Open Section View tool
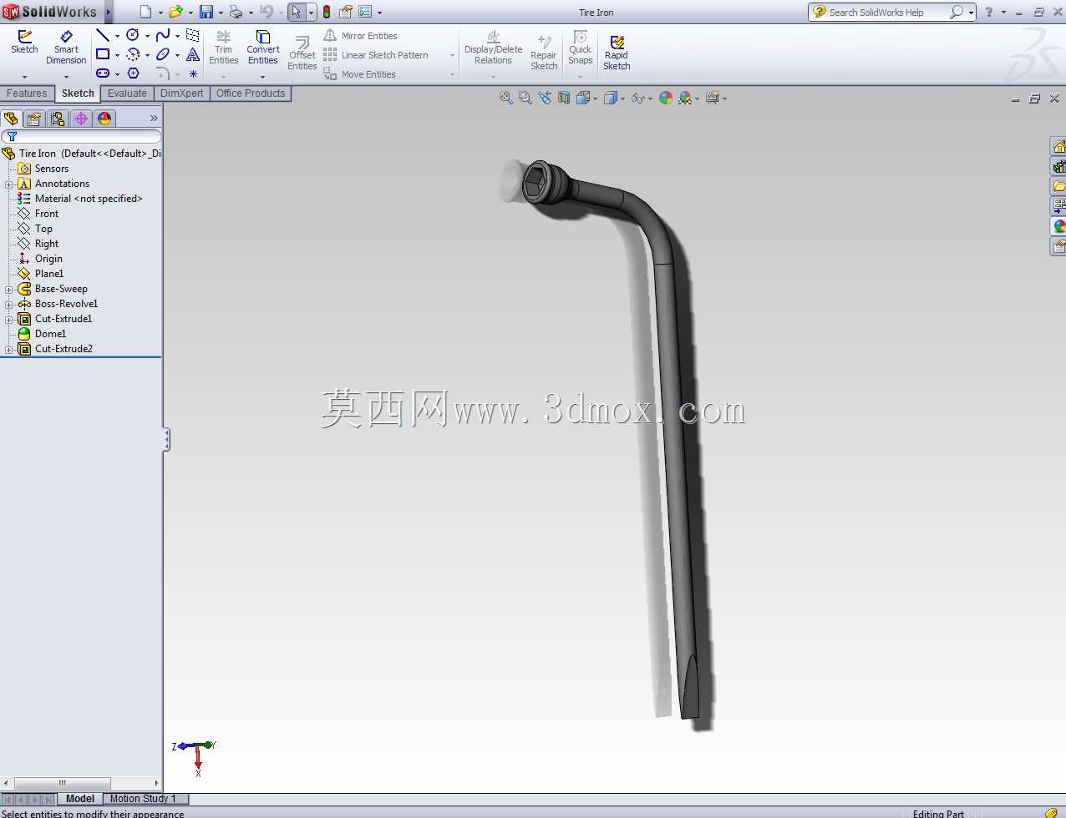The height and width of the screenshot is (818, 1066). (564, 98)
